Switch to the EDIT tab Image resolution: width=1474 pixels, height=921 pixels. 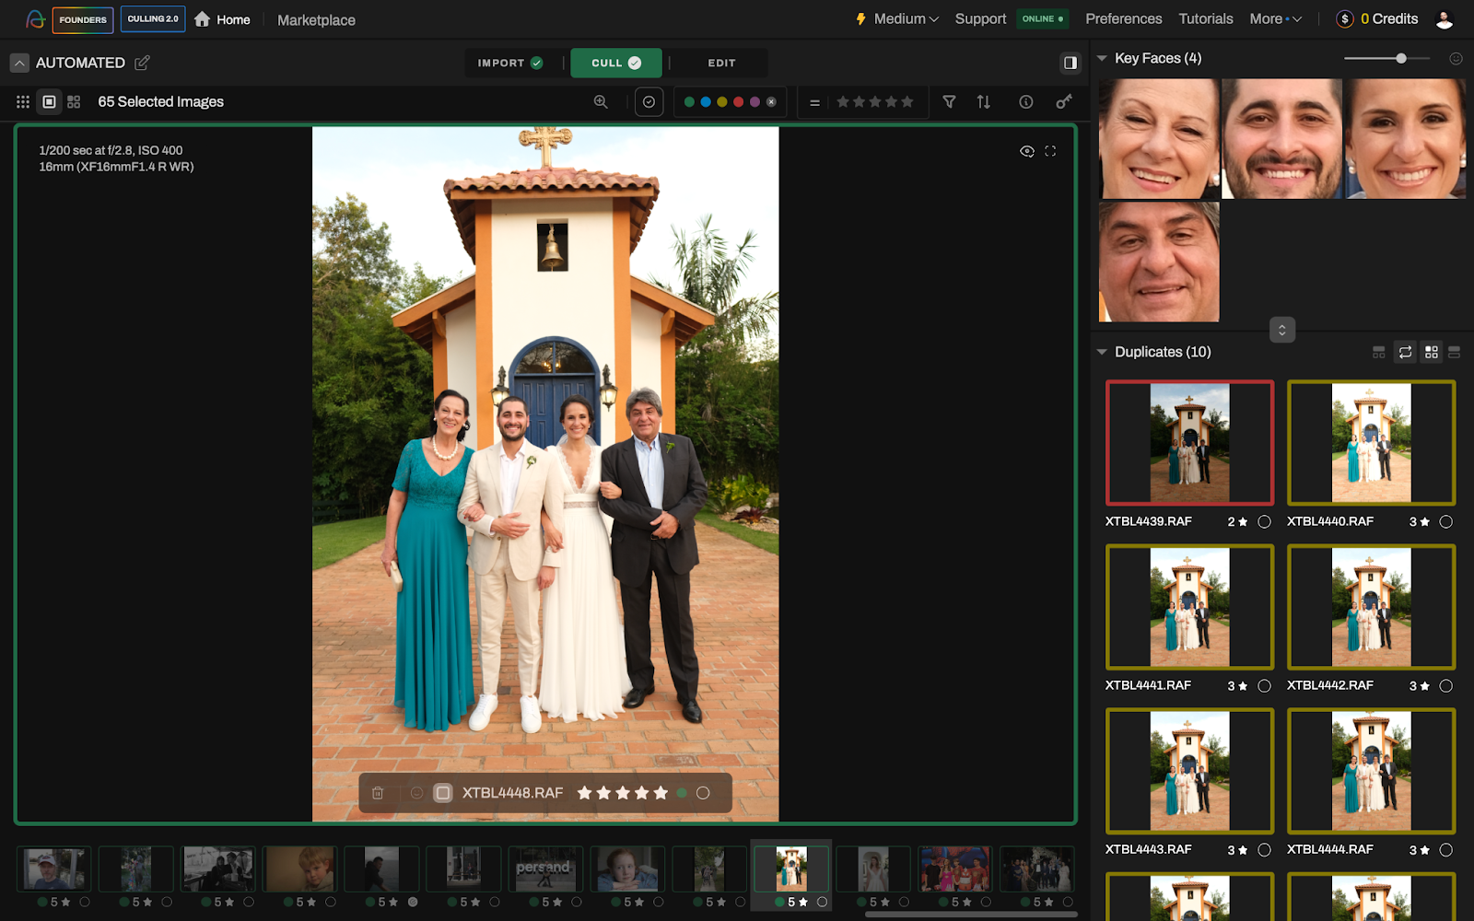click(721, 63)
